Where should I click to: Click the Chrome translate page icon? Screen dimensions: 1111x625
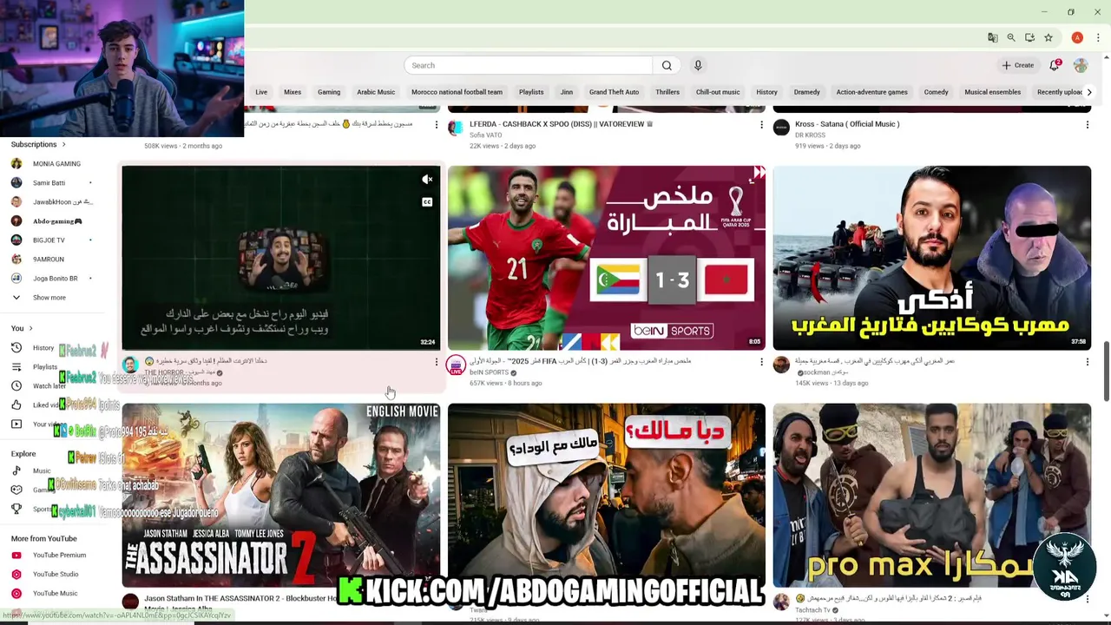(x=992, y=38)
